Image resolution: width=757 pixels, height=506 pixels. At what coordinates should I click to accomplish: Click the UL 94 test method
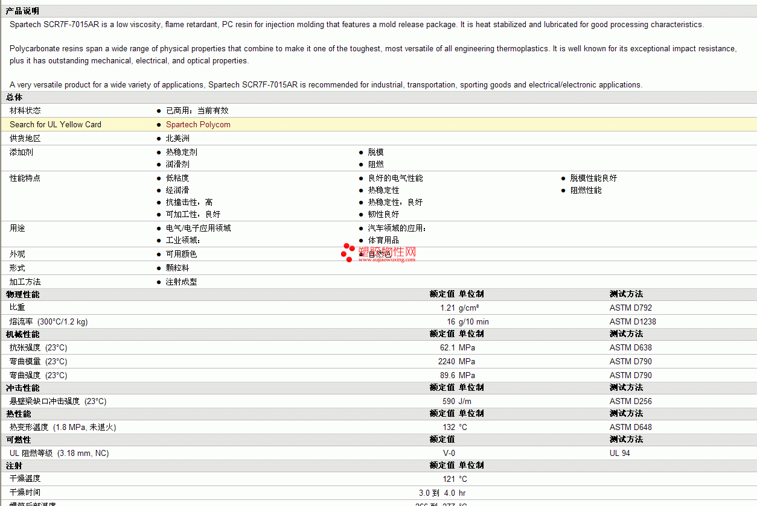[620, 453]
